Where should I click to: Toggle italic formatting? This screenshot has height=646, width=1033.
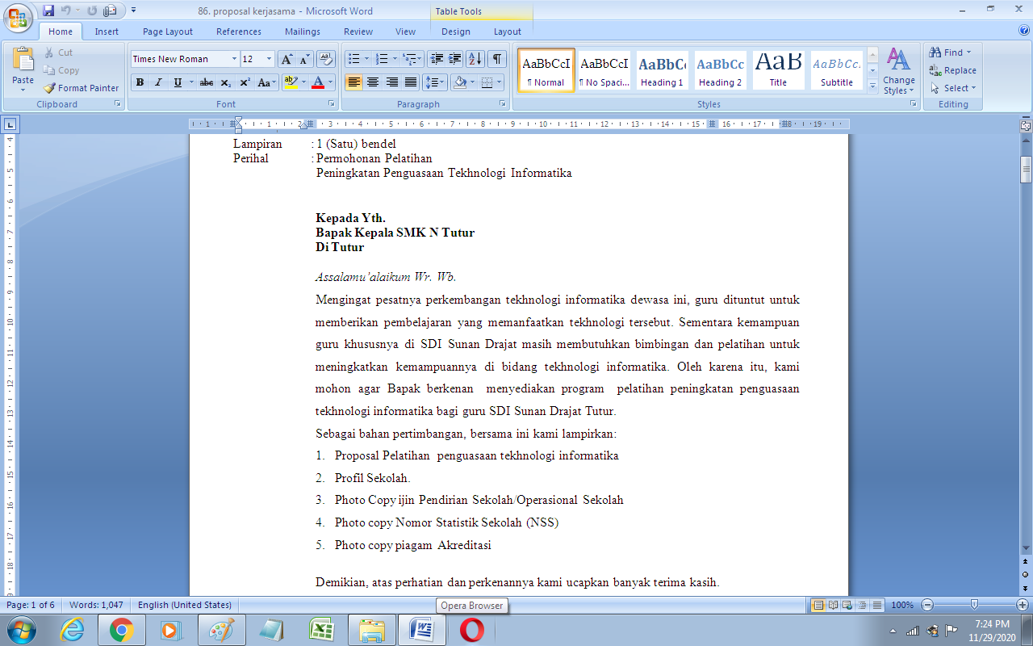[x=158, y=82]
